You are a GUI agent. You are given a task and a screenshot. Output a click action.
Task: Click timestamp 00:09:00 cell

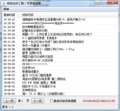[x=9, y=64]
